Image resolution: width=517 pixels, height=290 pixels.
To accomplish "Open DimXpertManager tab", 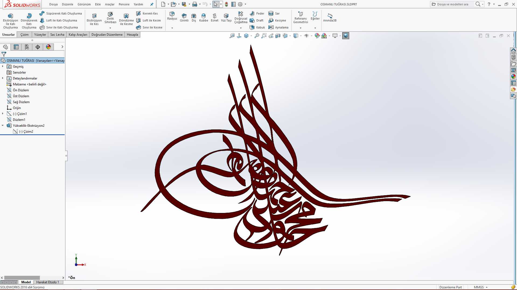I will [38, 47].
